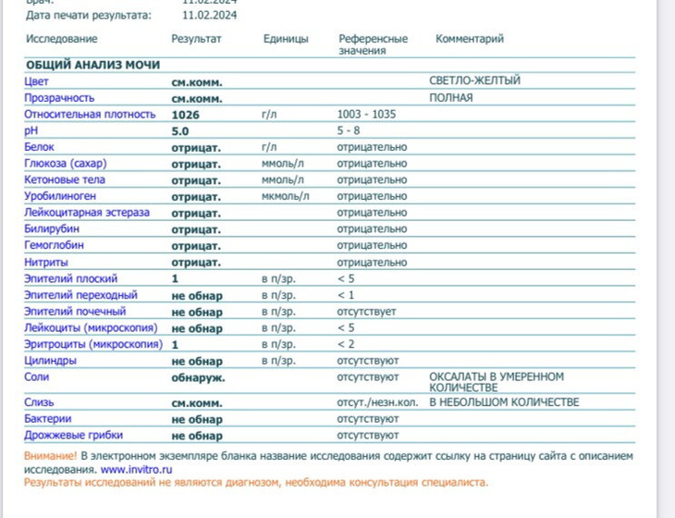
Task: Select the обнаруж. result for Соли
Action: [198, 378]
